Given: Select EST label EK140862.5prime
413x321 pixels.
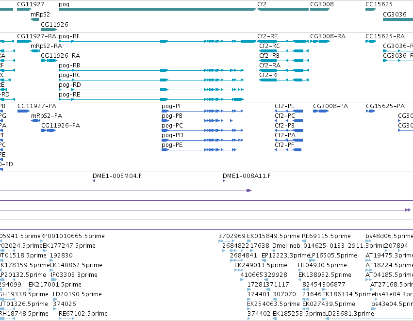Looking at the screenshot, I should [76, 265].
